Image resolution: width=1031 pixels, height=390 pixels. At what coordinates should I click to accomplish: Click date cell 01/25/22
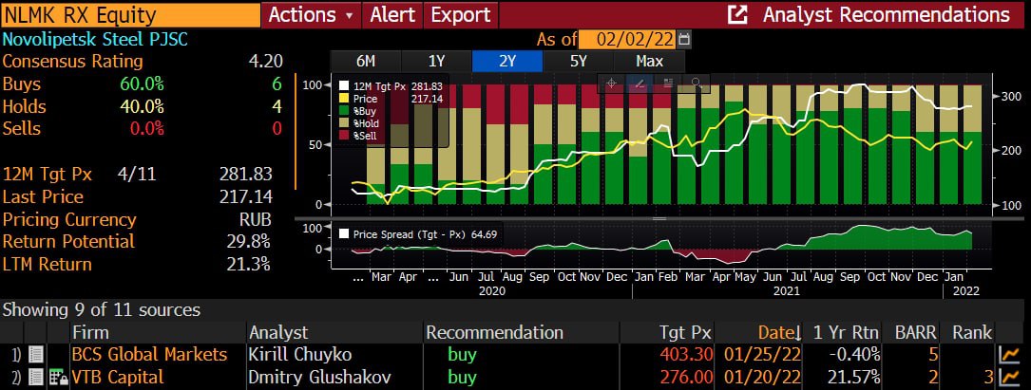[763, 355]
